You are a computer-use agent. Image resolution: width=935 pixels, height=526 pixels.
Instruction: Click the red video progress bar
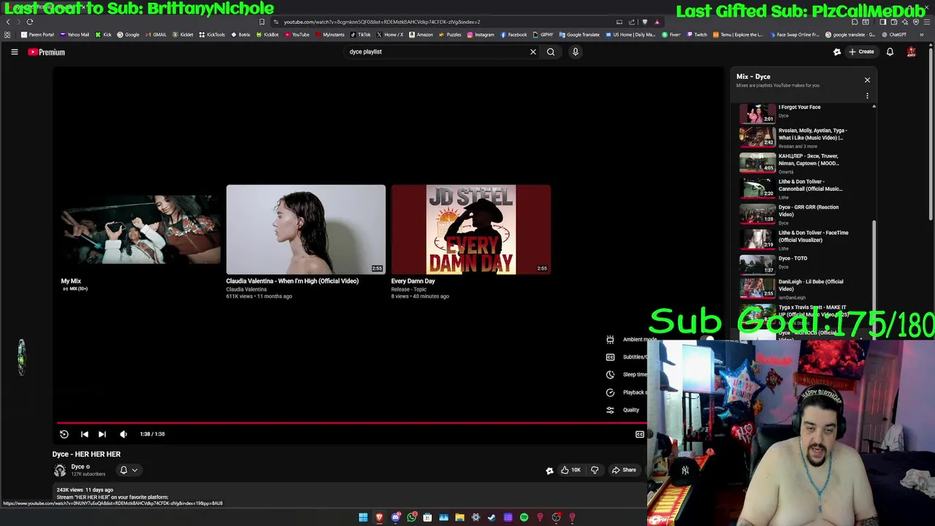coord(351,422)
